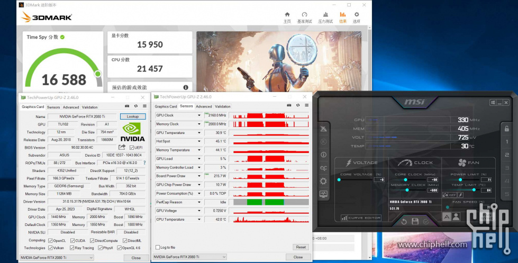Screen dimensions: 518x263
Task: Toggle the Ray Tracing checkbox
Action: pyautogui.click(x=71, y=248)
